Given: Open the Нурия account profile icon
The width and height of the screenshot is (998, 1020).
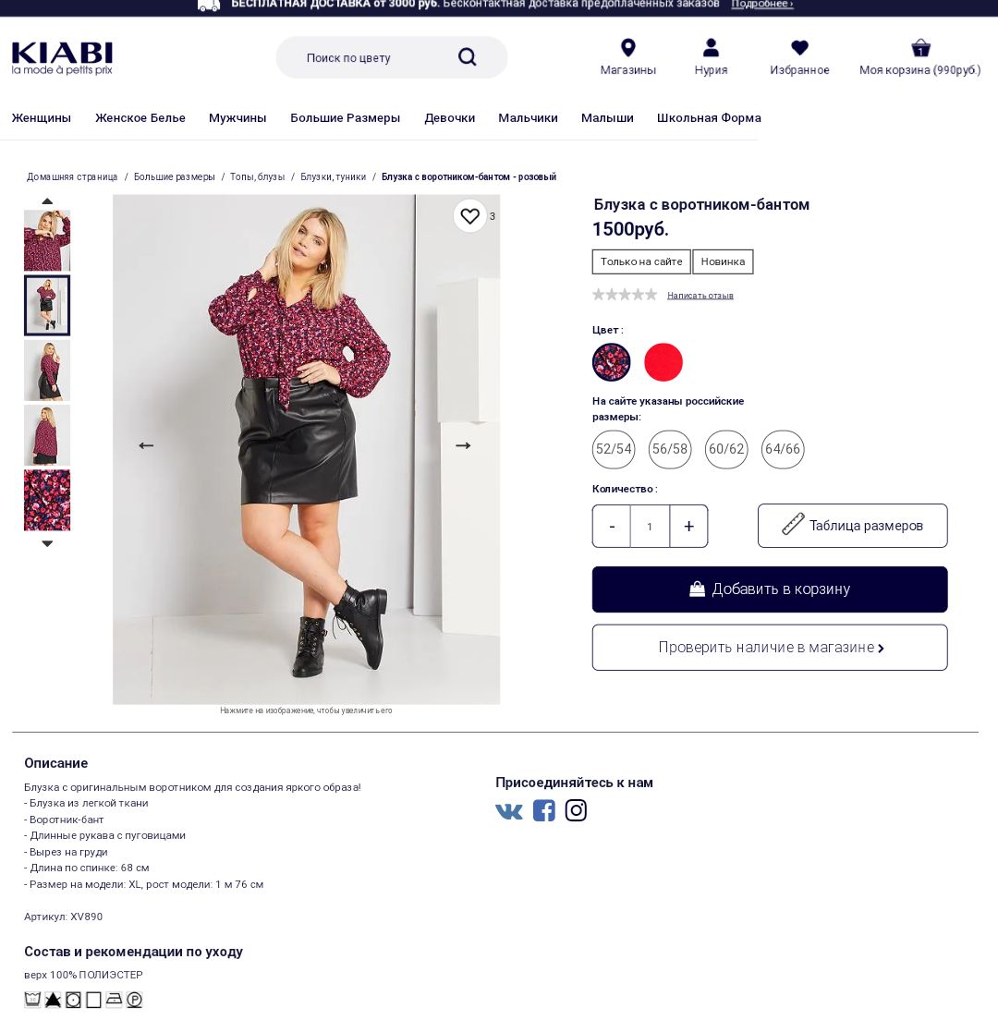Looking at the screenshot, I should point(711,47).
